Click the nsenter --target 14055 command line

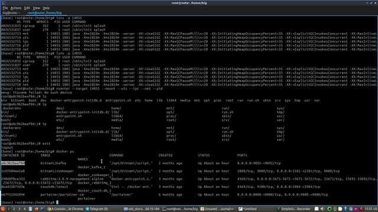82,89
